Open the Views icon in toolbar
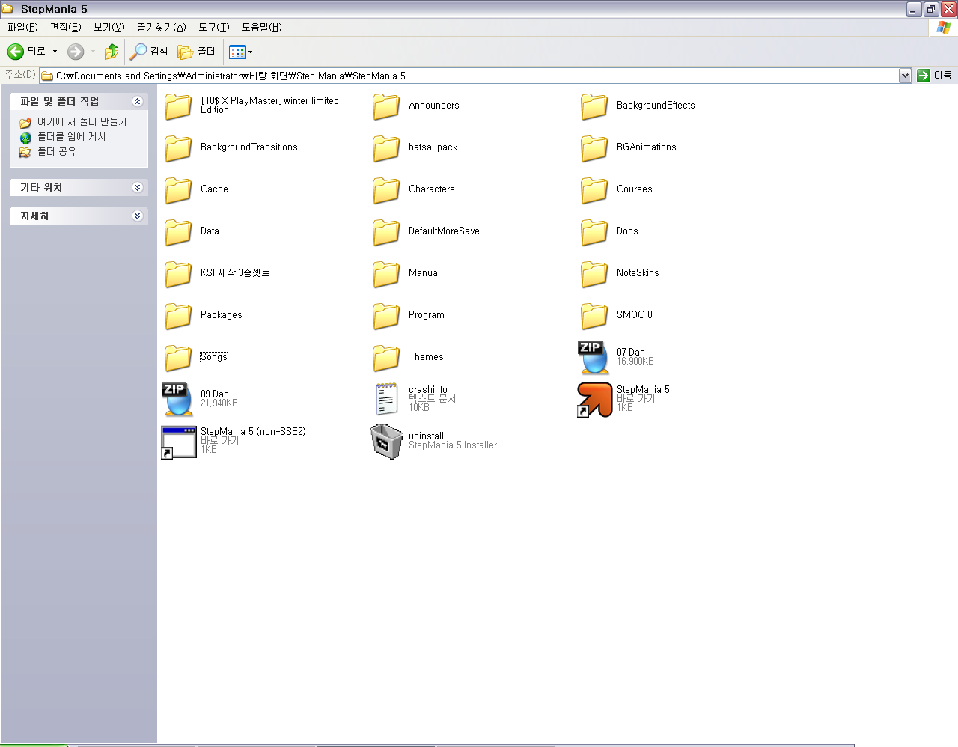 coord(237,52)
